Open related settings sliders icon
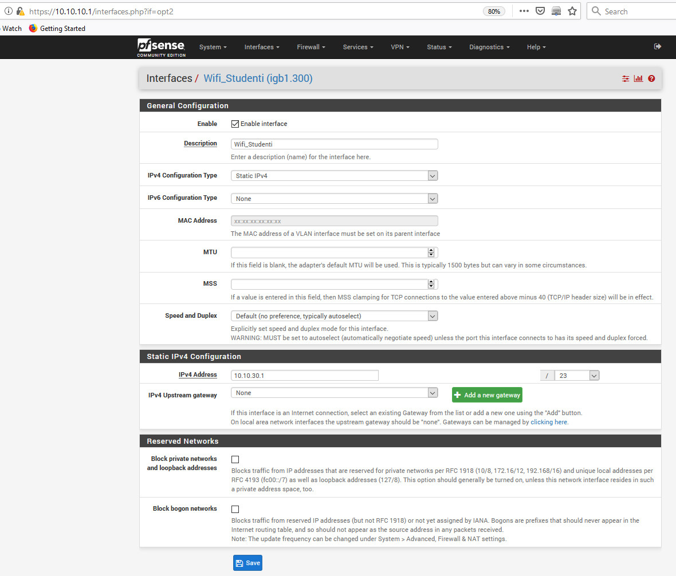Image resolution: width=676 pixels, height=576 pixels. coord(626,78)
